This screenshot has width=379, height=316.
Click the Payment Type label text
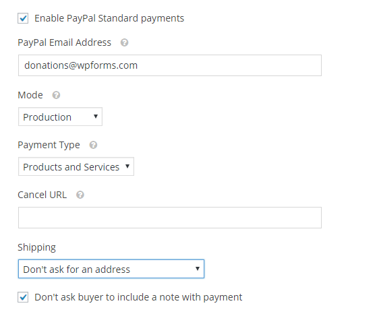coord(49,145)
